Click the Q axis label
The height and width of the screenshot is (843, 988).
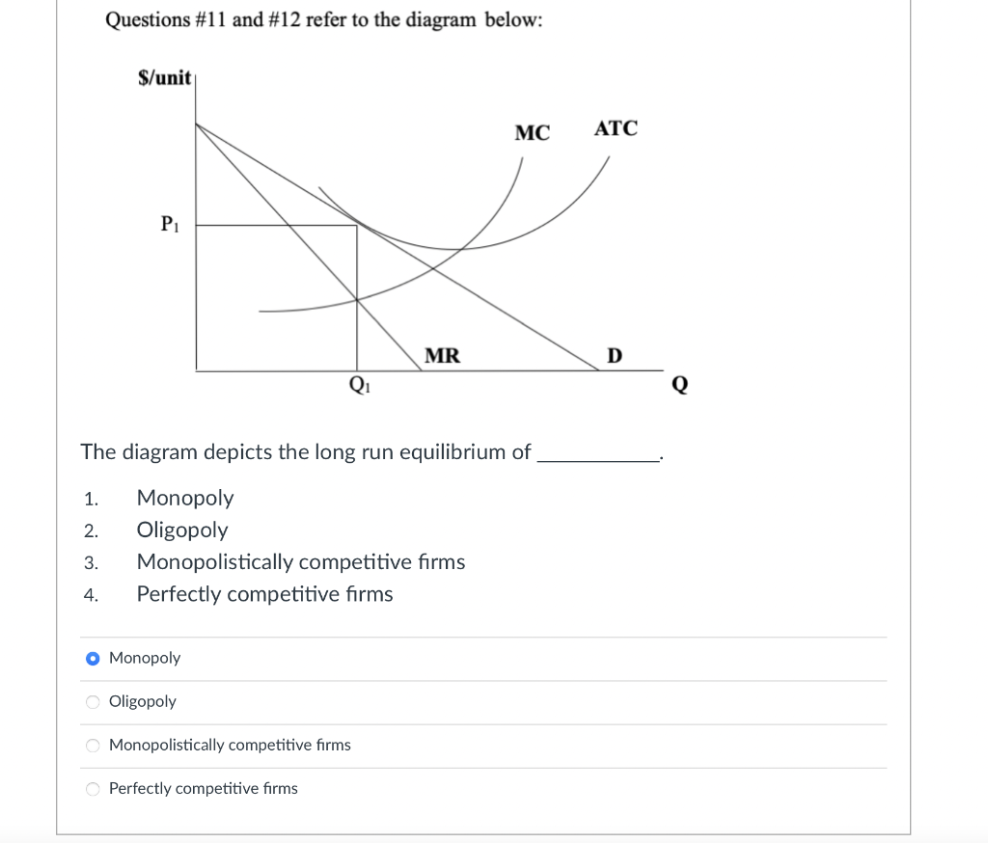679,384
